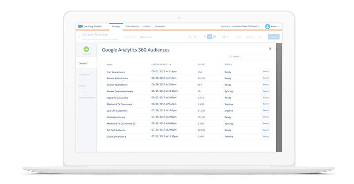Open Northern Trails Outfitters account dropdown
The width and height of the screenshot is (354, 184).
tap(246, 26)
